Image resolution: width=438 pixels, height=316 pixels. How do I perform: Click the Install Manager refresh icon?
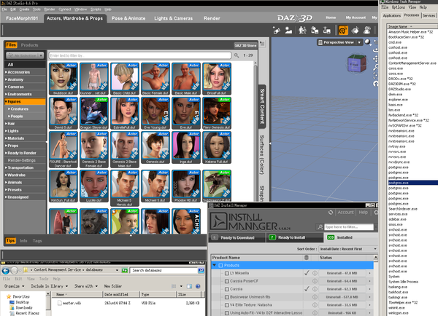331,213
